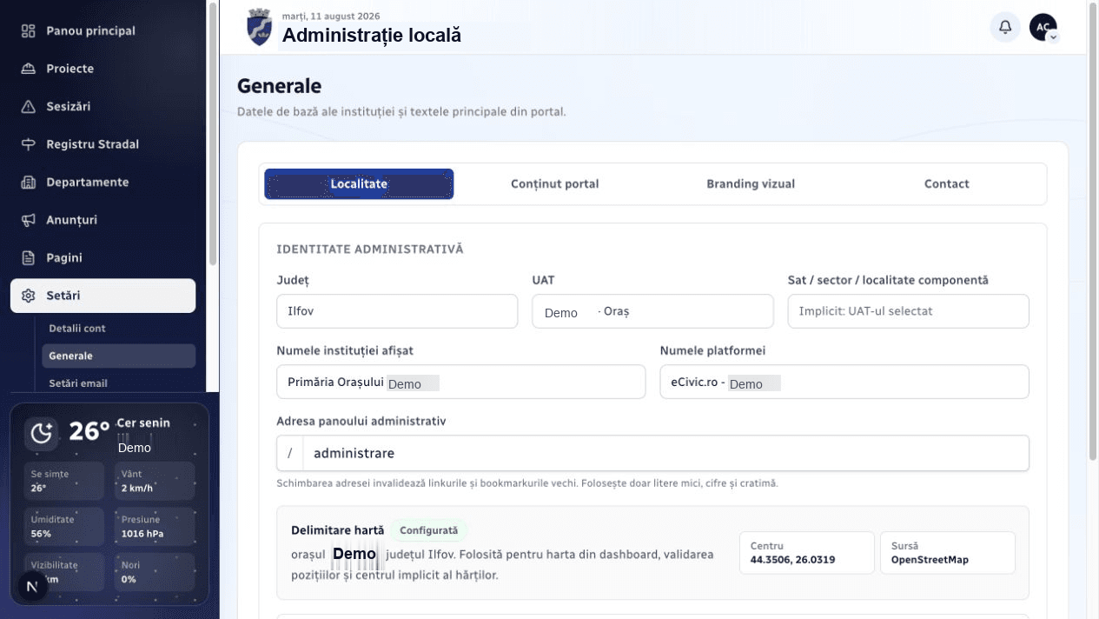Open the AC user avatar menu
The image size is (1099, 619).
pos(1043,27)
